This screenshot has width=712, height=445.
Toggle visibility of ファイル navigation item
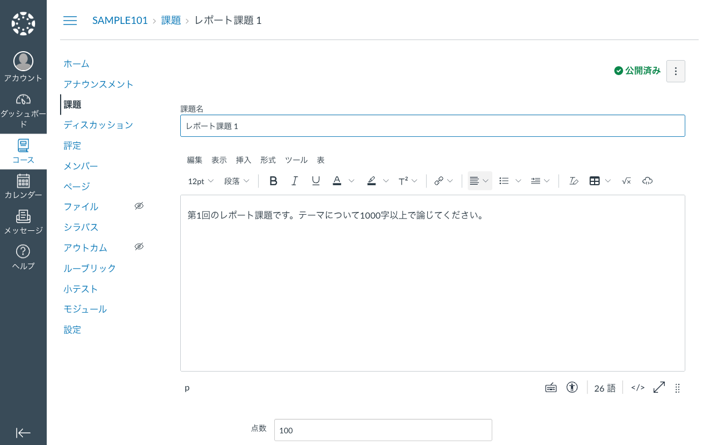(139, 205)
